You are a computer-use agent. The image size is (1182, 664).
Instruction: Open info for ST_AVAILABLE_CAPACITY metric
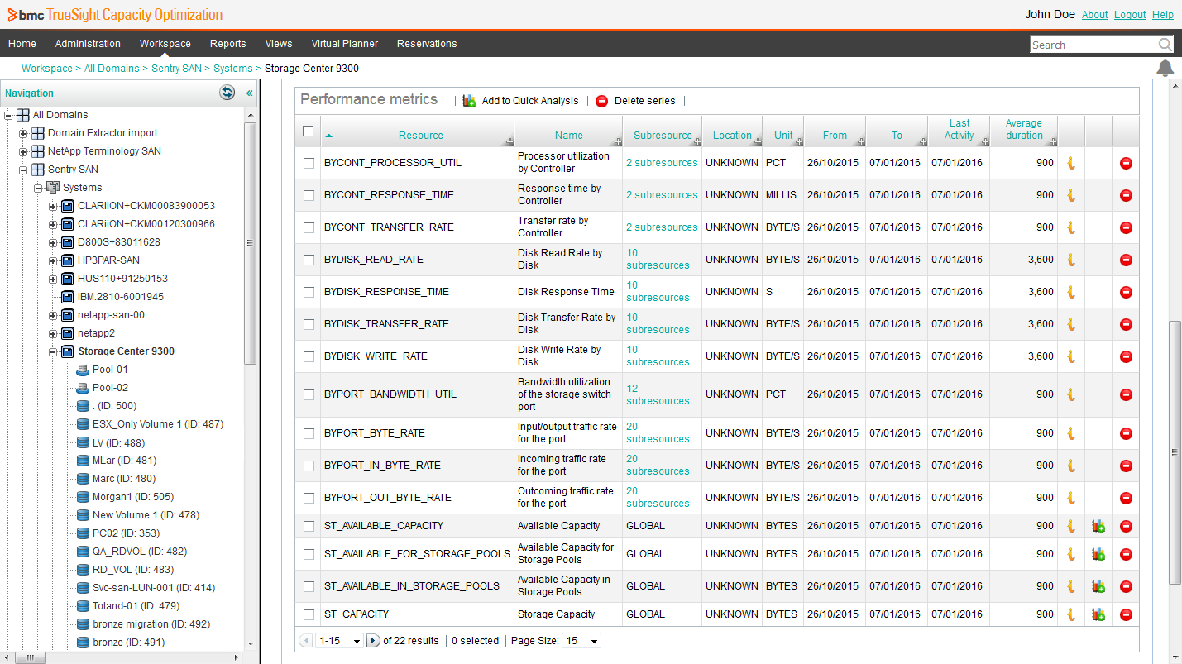click(x=1070, y=526)
